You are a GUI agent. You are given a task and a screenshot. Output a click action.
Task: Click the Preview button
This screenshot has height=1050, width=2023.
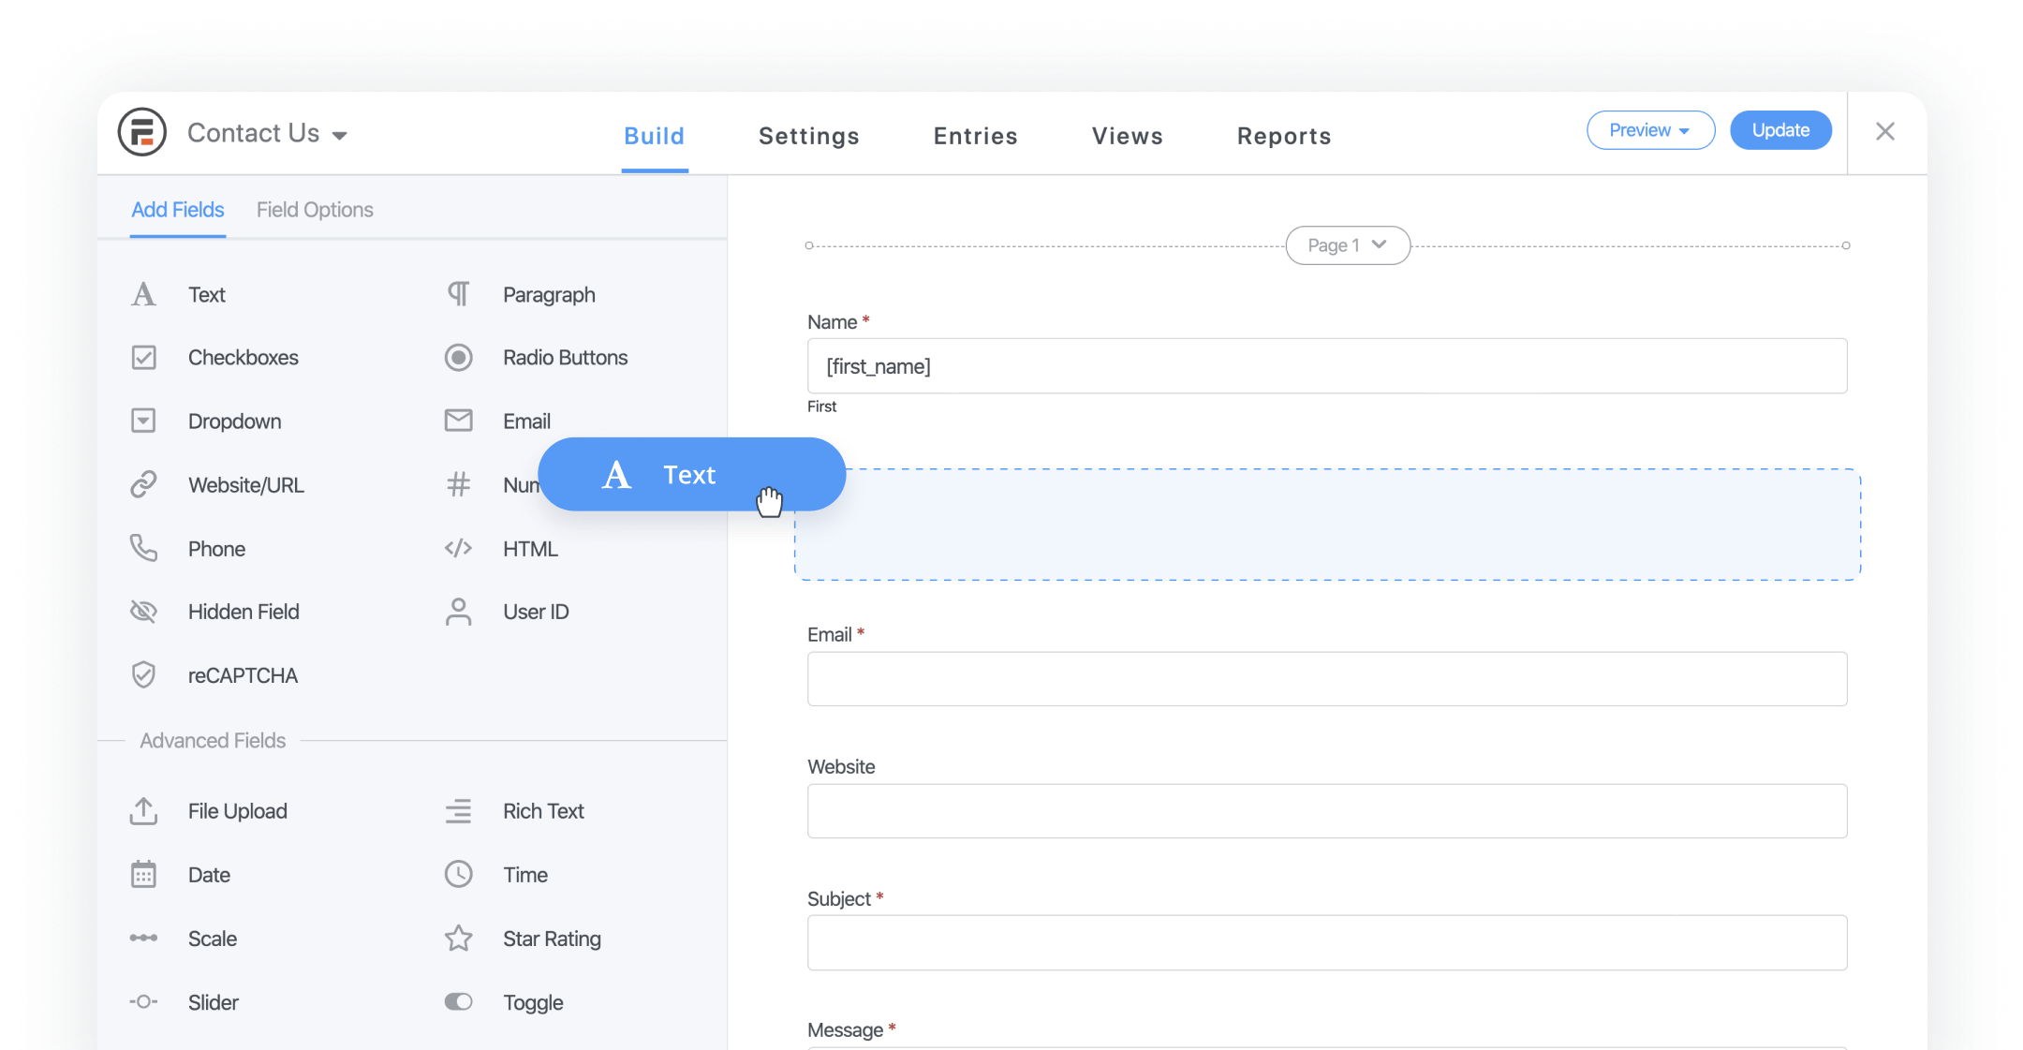(1648, 130)
